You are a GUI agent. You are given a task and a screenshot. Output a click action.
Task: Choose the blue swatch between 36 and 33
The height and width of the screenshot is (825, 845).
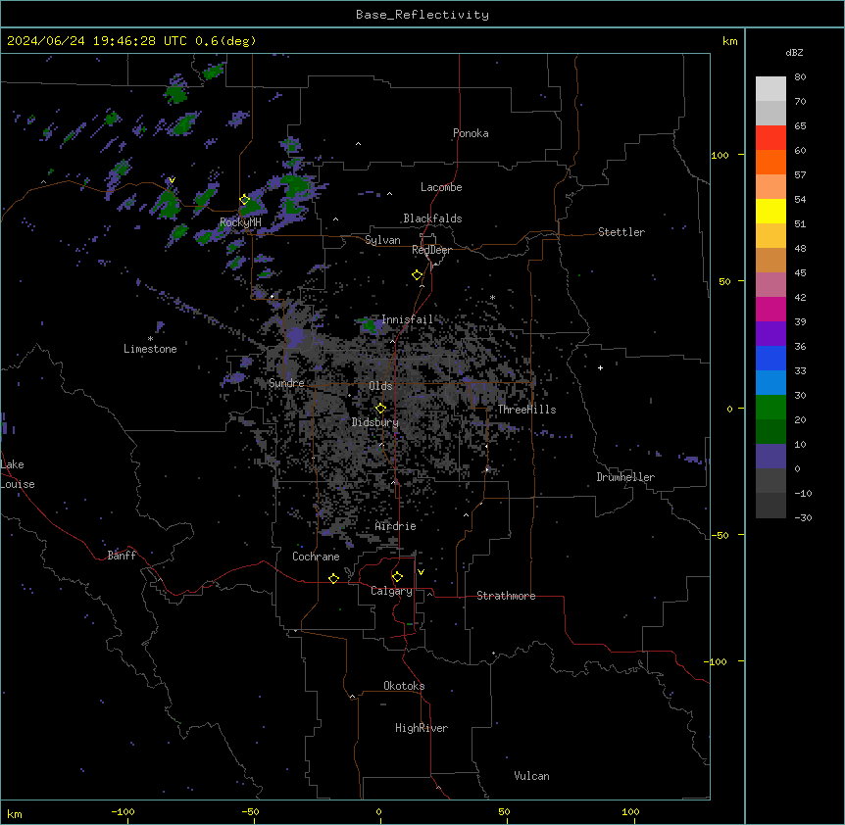[770, 358]
